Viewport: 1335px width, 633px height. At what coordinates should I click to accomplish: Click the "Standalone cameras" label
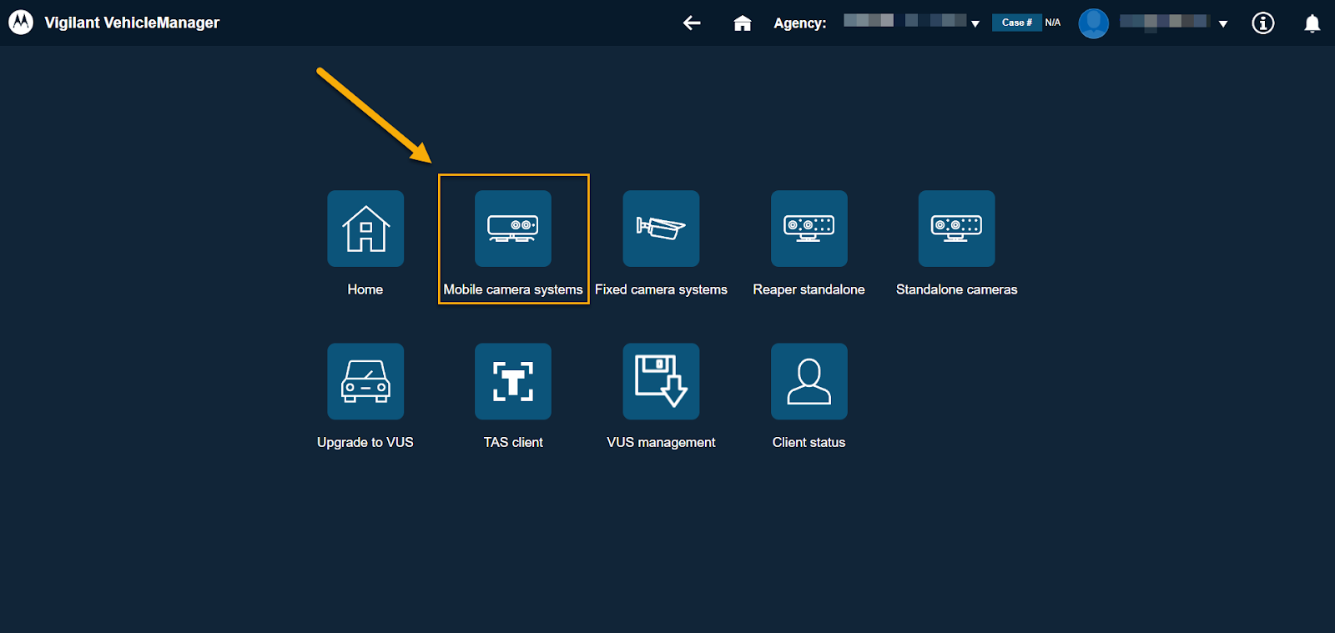[957, 289]
